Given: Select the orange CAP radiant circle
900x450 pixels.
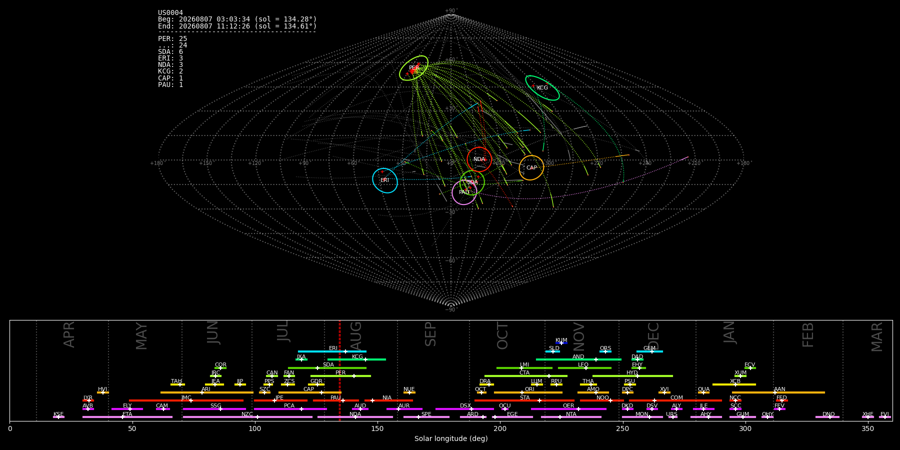Looking at the screenshot, I should click(531, 167).
